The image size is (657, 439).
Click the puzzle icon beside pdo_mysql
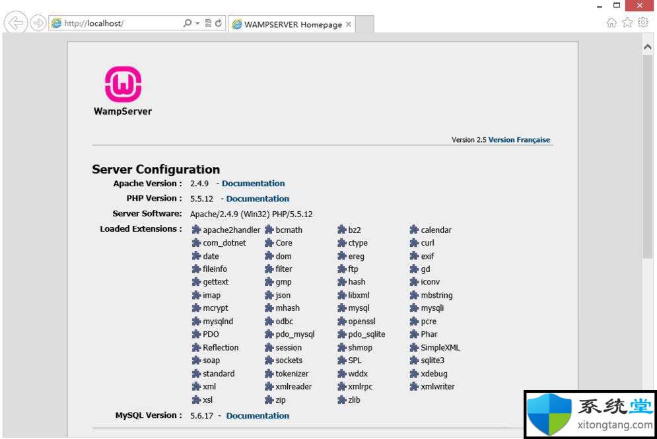point(269,334)
